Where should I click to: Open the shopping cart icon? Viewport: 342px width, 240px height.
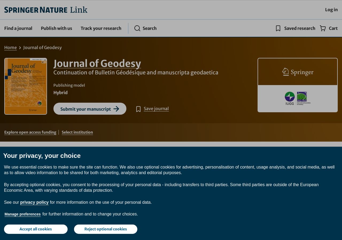pyautogui.click(x=323, y=28)
